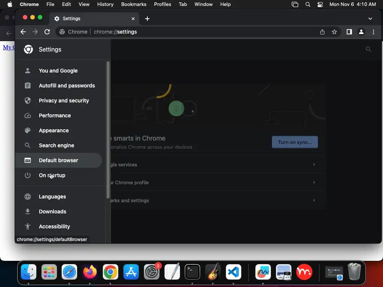Open the Help menu
383x287 pixels.
[225, 4]
